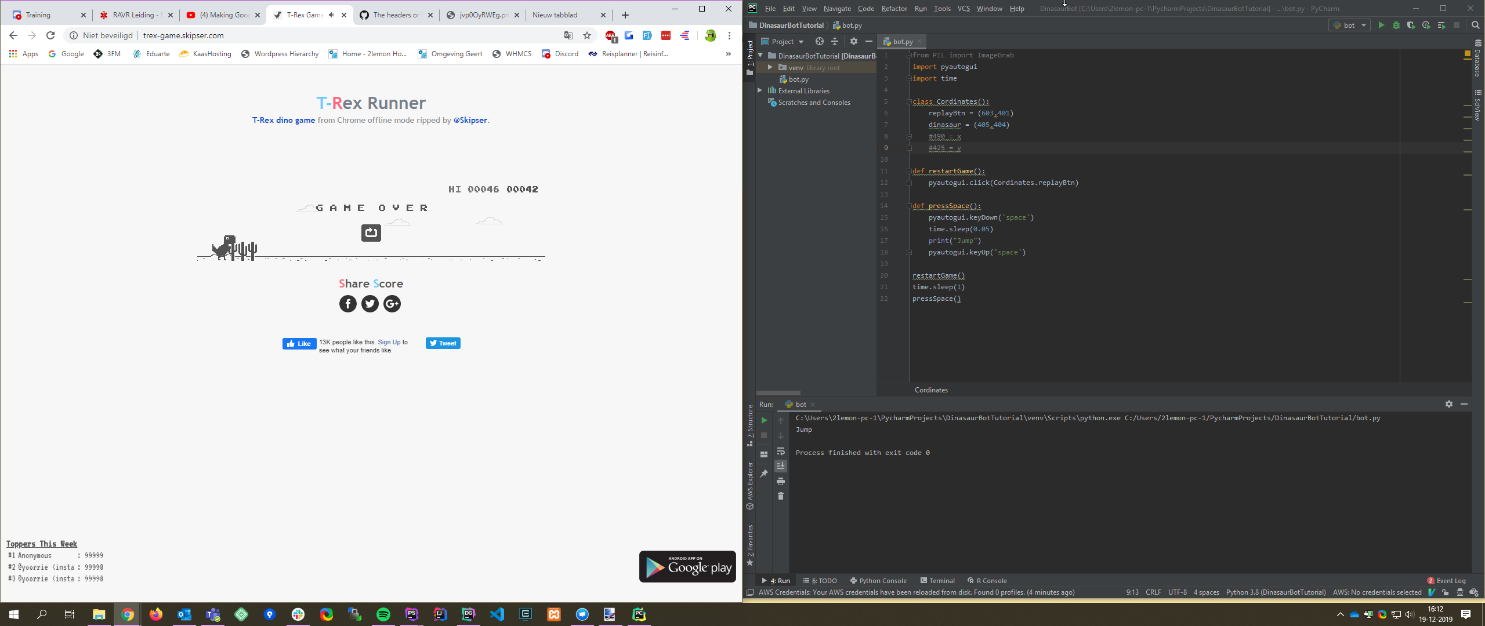Click the @Skipser link
Screen dimensions: 1485x626
(470, 121)
